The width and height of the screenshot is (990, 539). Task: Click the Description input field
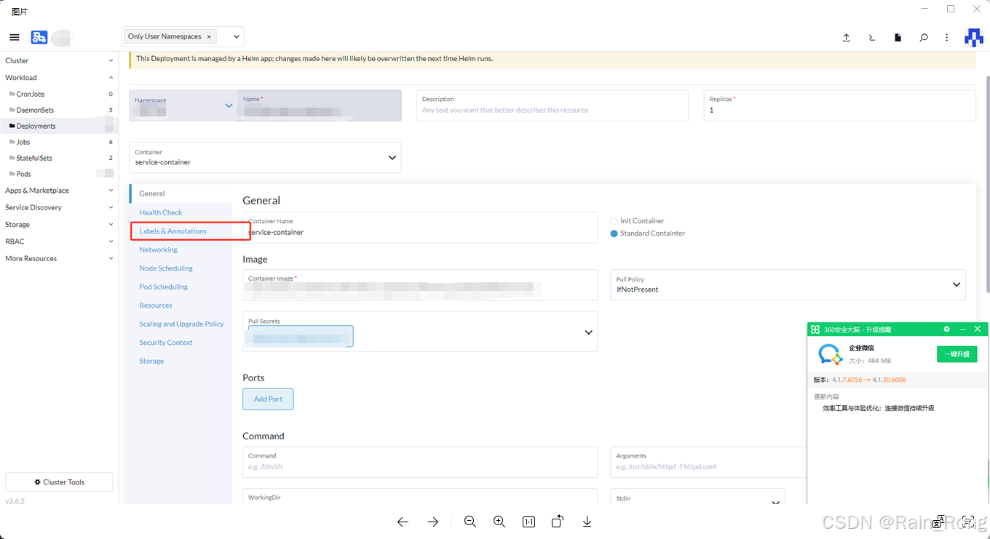(x=552, y=105)
